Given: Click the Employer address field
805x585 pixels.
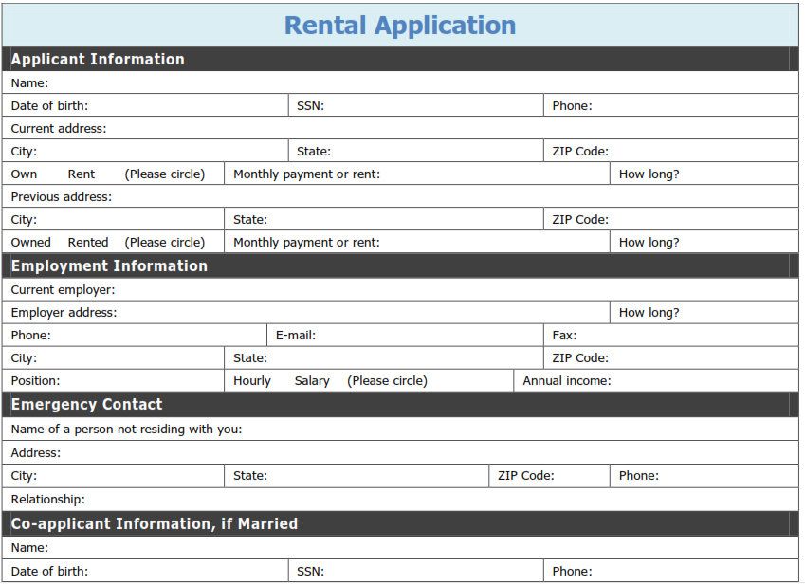Looking at the screenshot, I should tap(360, 313).
